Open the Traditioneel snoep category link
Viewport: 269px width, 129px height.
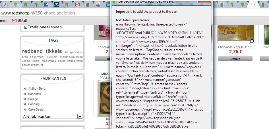click(45, 27)
